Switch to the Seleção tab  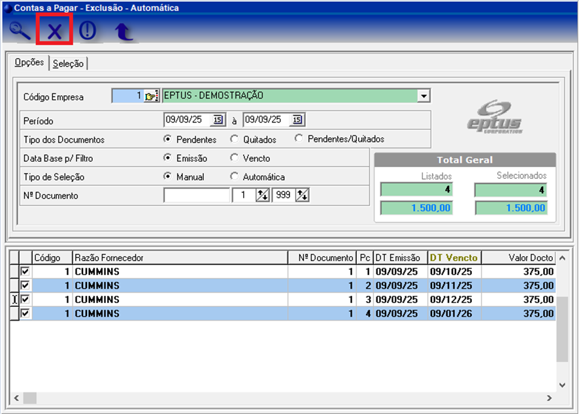[x=68, y=63]
